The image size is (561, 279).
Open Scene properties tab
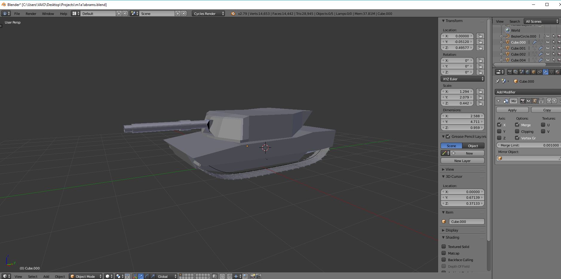(522, 72)
